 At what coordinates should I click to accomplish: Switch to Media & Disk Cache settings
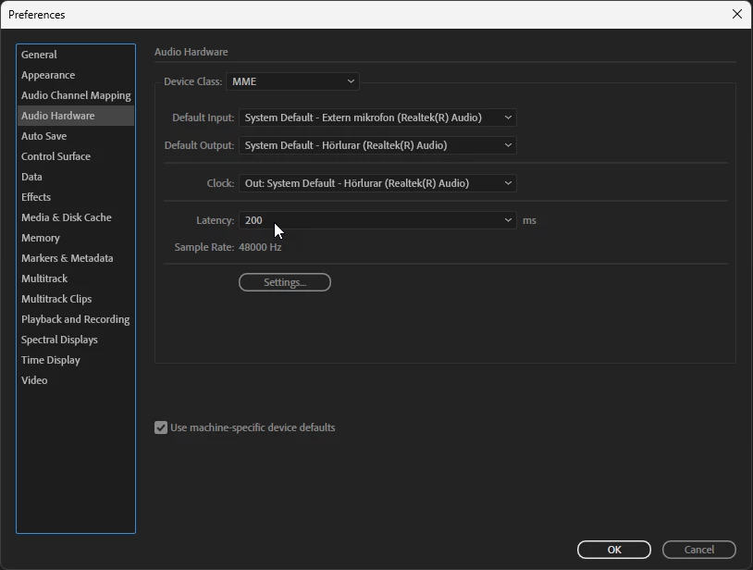coord(76,217)
